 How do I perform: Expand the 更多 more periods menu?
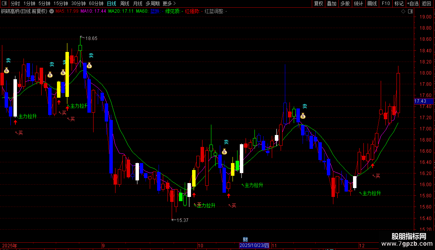click(x=169, y=3)
